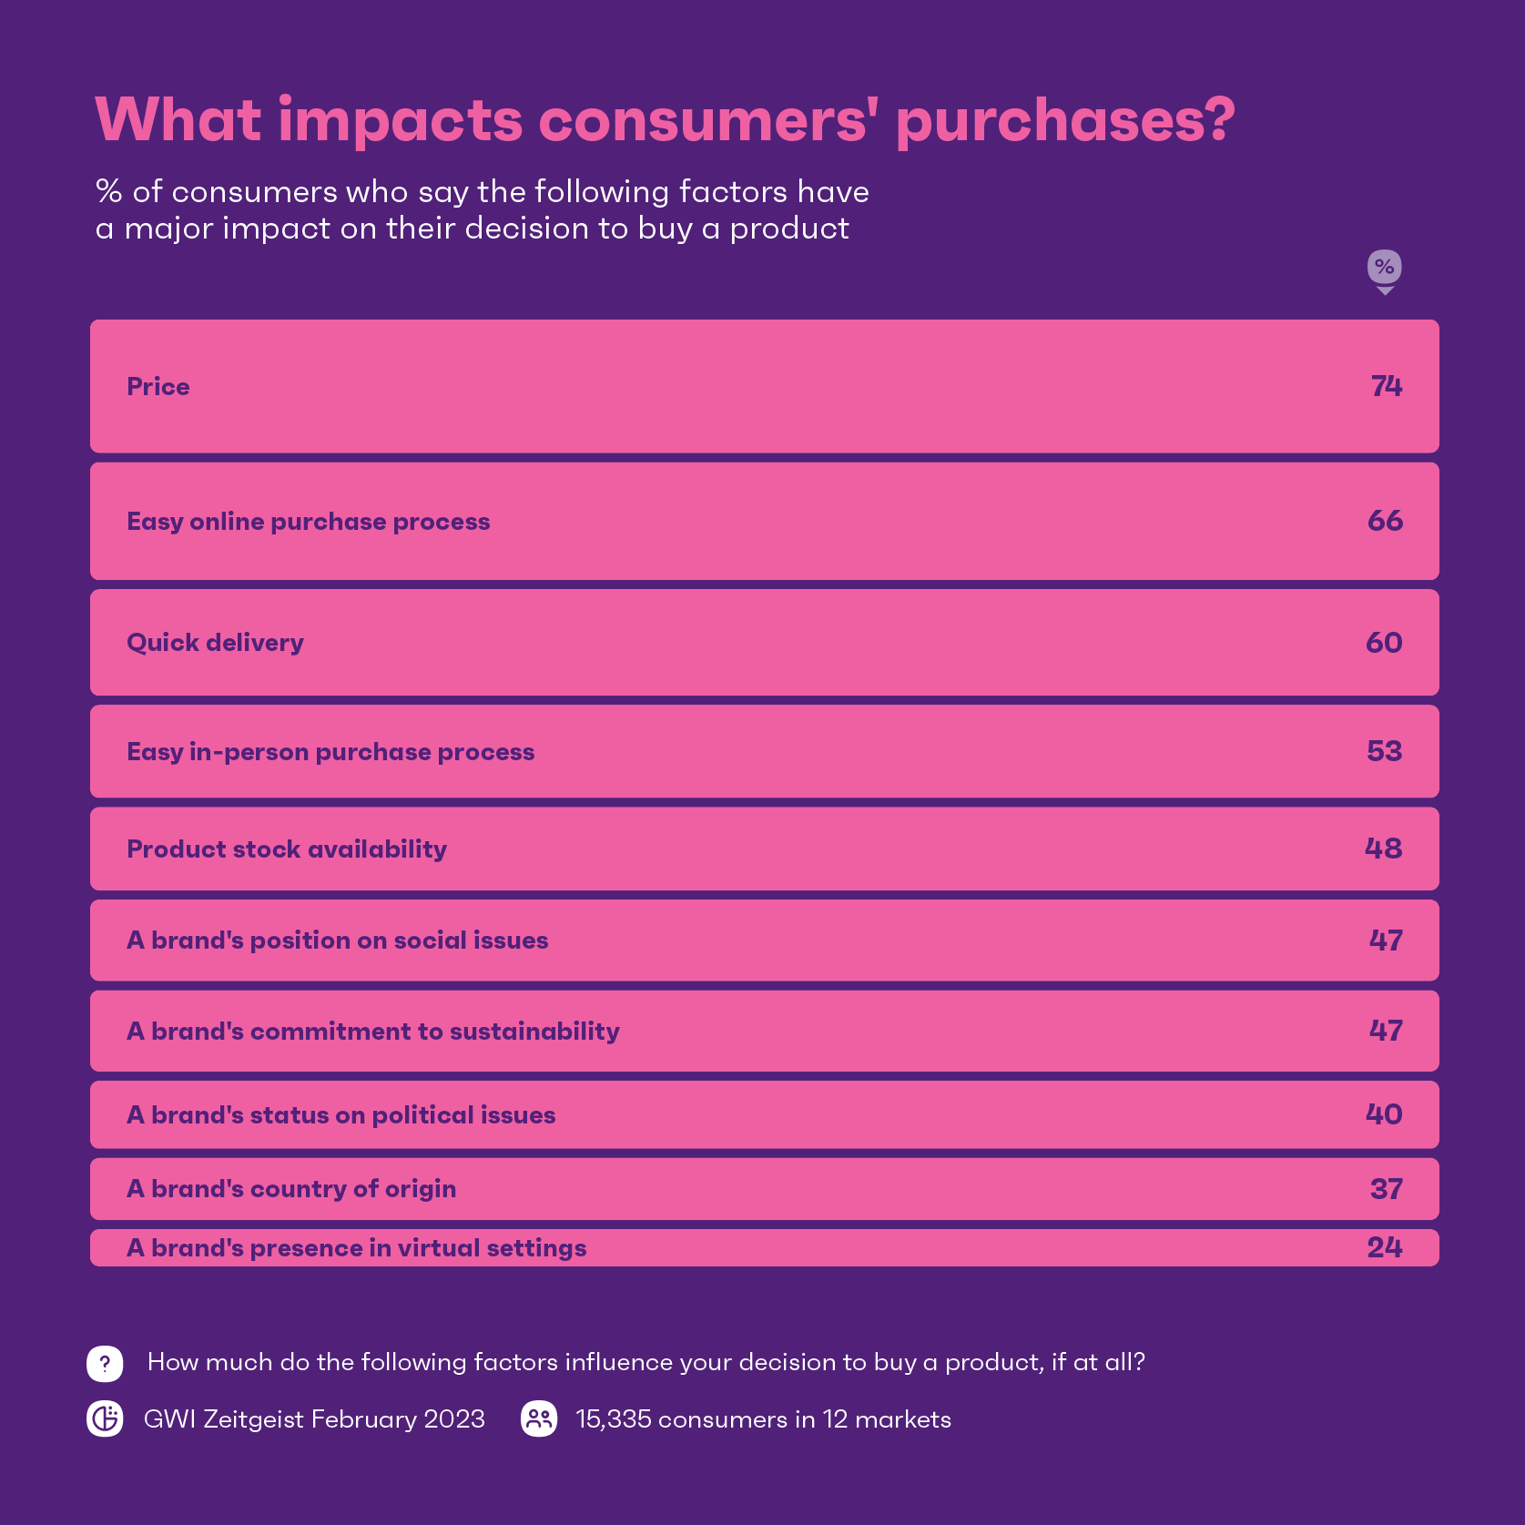Select the Easy online purchase process row
This screenshot has width=1525, height=1525.
click(764, 521)
